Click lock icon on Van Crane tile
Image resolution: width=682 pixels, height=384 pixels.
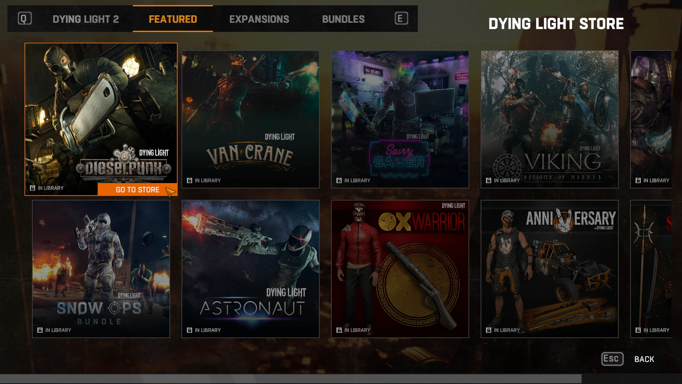[x=190, y=181]
